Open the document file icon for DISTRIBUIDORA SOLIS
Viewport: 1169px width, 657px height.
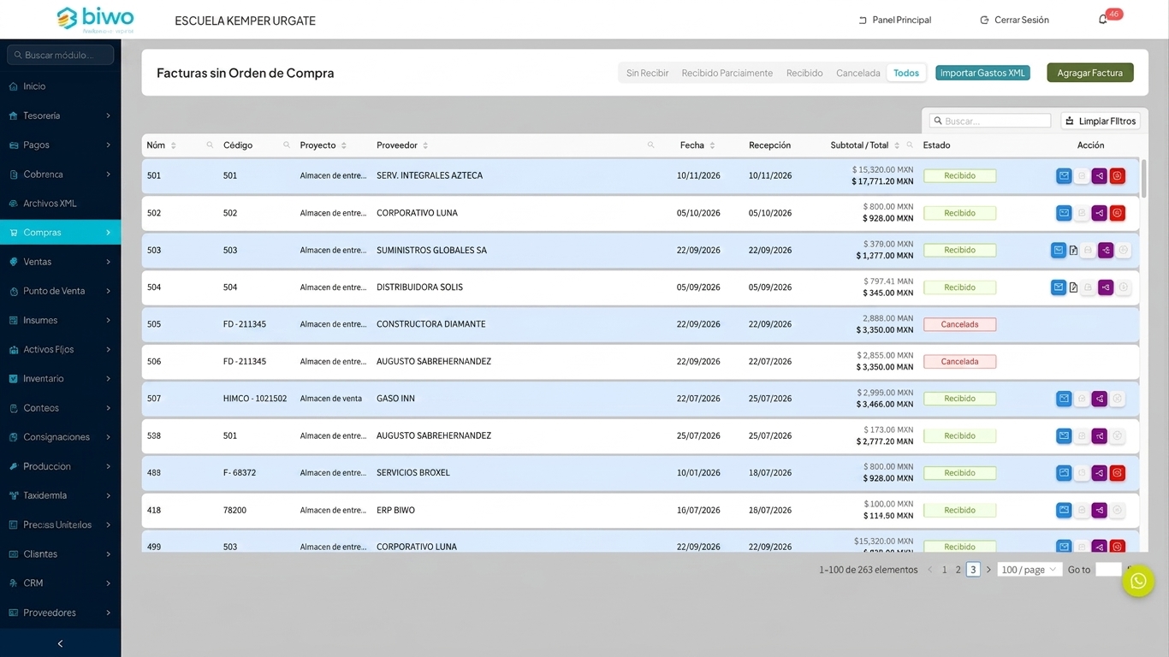1073,287
